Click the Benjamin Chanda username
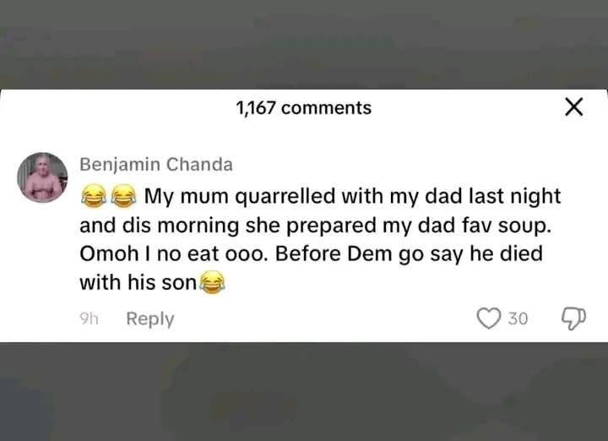 click(155, 164)
